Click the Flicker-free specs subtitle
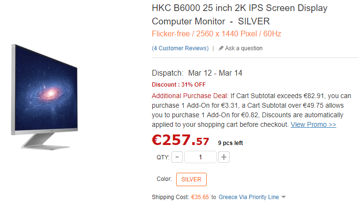358x201 pixels. click(x=217, y=34)
